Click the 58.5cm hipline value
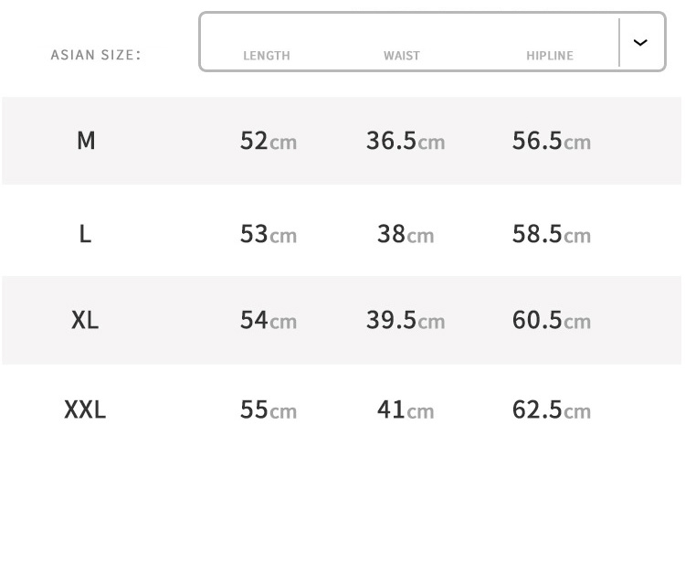This screenshot has height=574, width=685. point(552,234)
